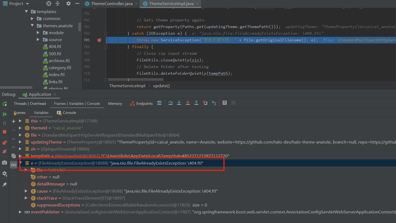Switch to the Endpoints tab
396x223 pixels.
pos(142,103)
